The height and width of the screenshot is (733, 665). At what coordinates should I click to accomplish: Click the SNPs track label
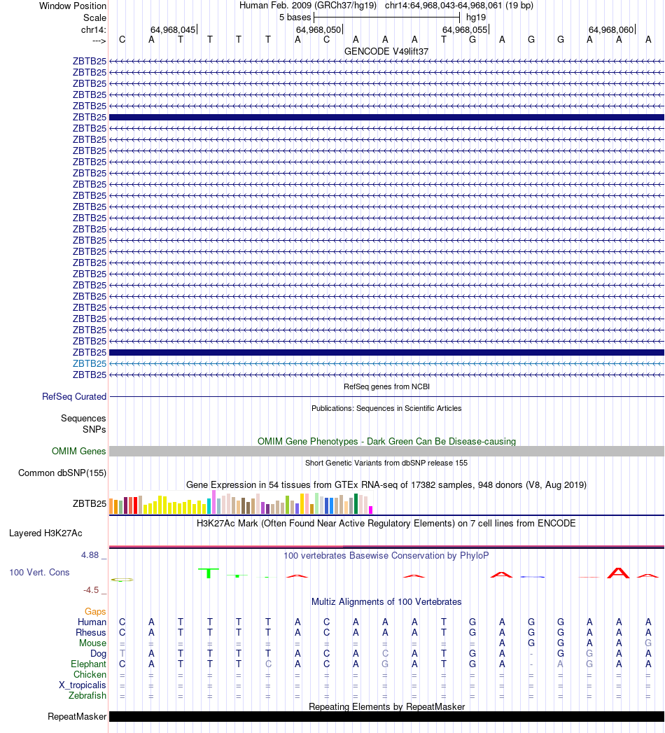pyautogui.click(x=94, y=429)
